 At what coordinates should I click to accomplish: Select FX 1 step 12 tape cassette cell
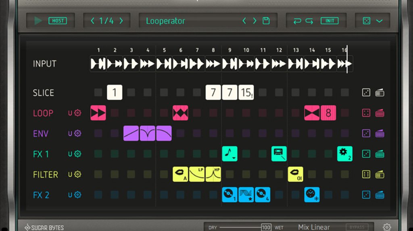pos(279,154)
